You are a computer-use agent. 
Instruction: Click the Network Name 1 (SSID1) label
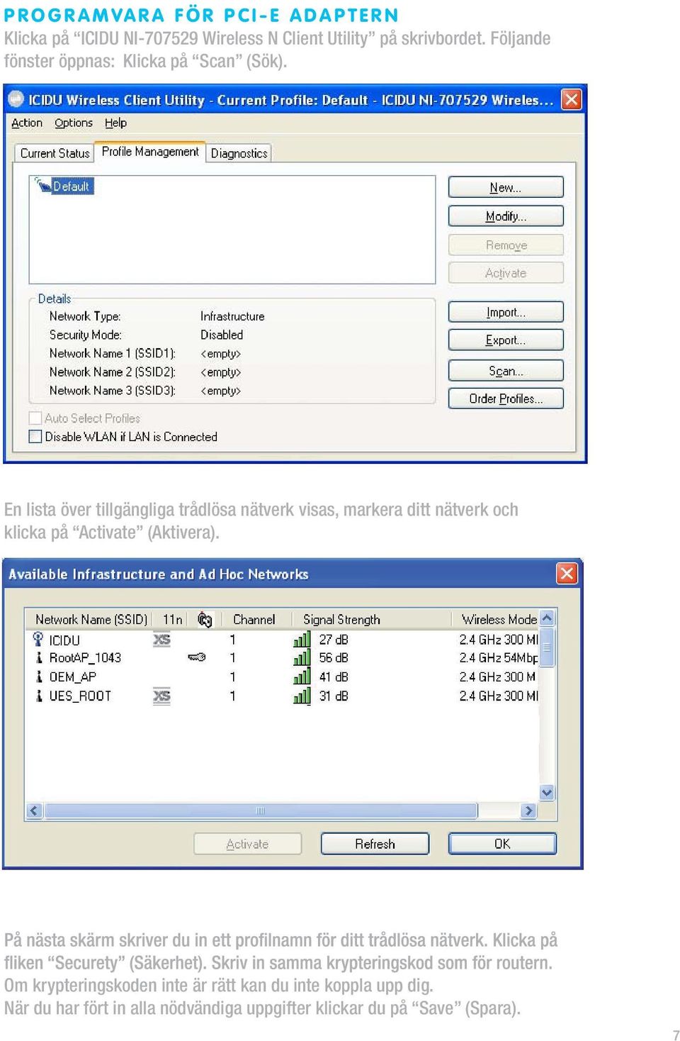tap(113, 353)
